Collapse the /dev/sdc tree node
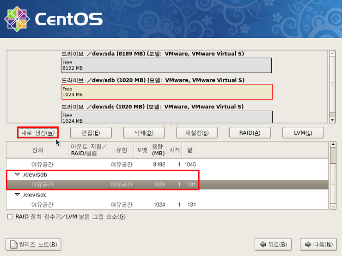The height and width of the screenshot is (256, 342). pyautogui.click(x=18, y=195)
